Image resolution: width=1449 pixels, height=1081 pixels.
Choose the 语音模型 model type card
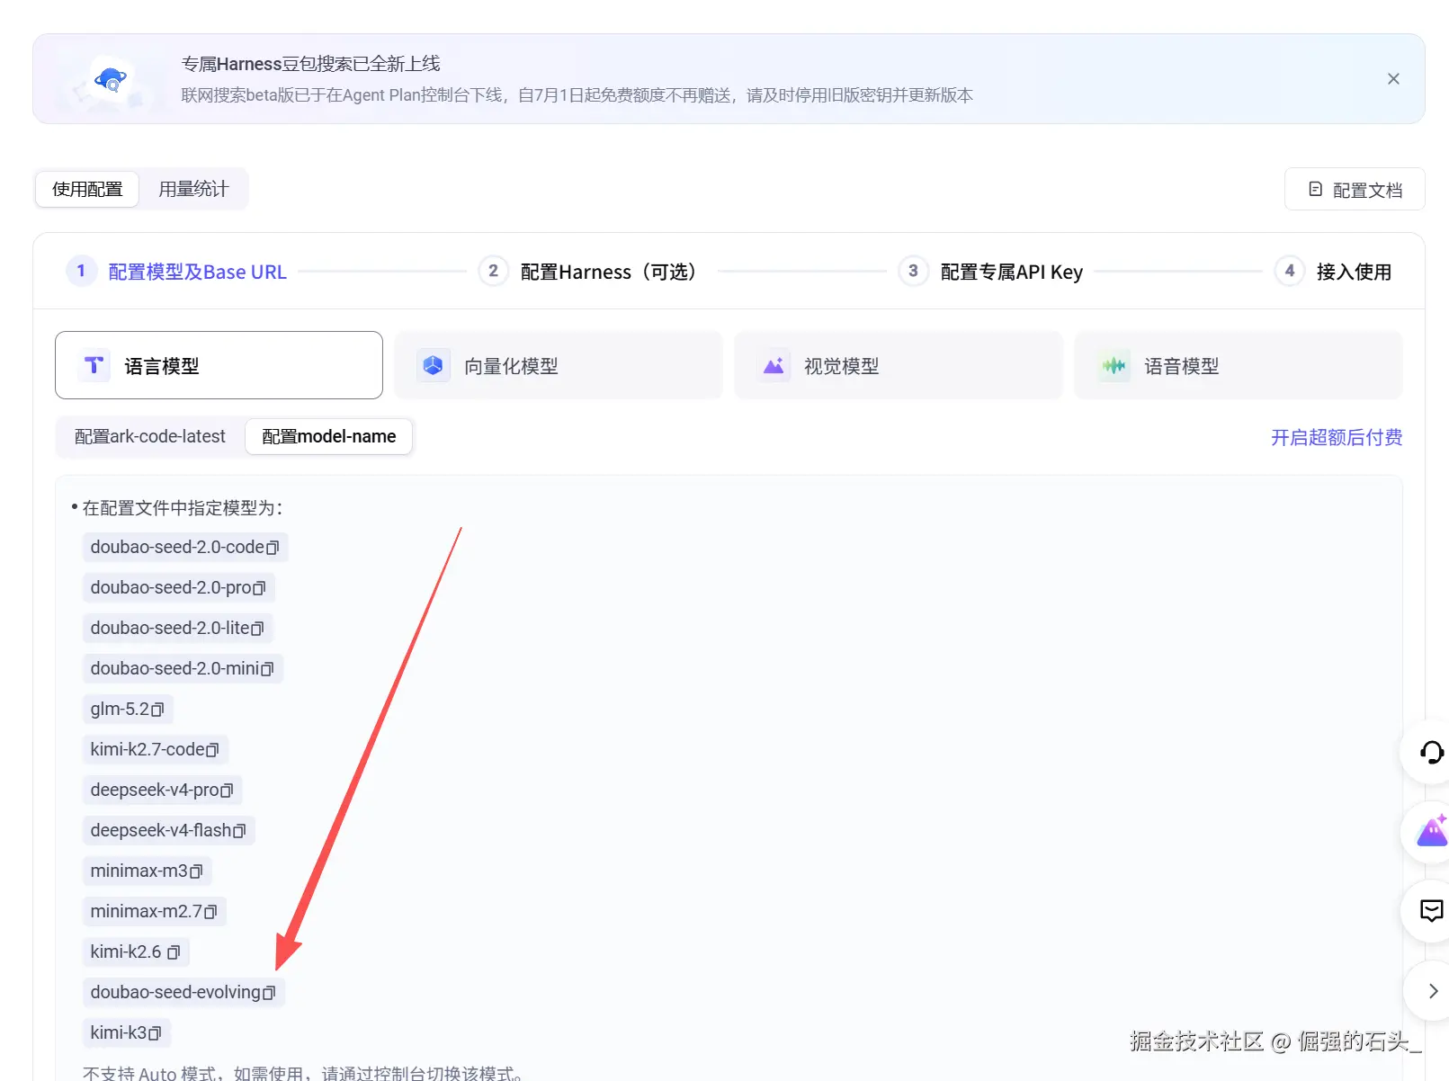tap(1239, 365)
